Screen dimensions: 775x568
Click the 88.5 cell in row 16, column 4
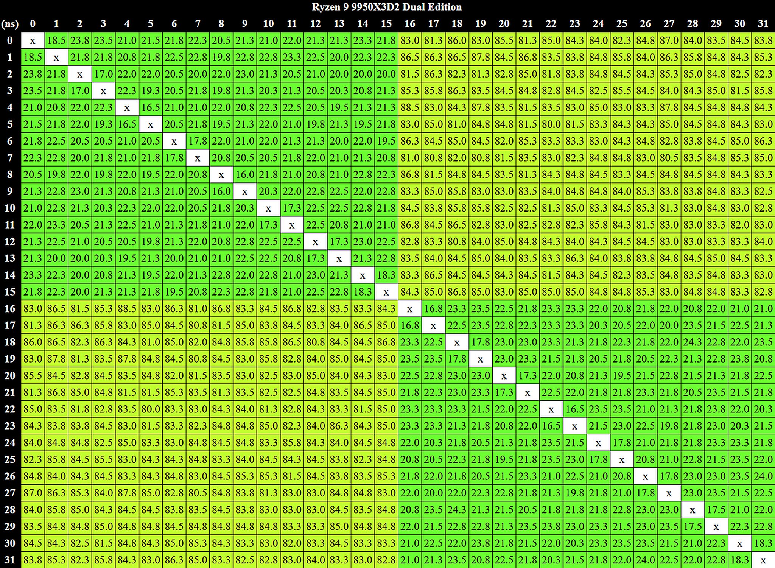127,308
